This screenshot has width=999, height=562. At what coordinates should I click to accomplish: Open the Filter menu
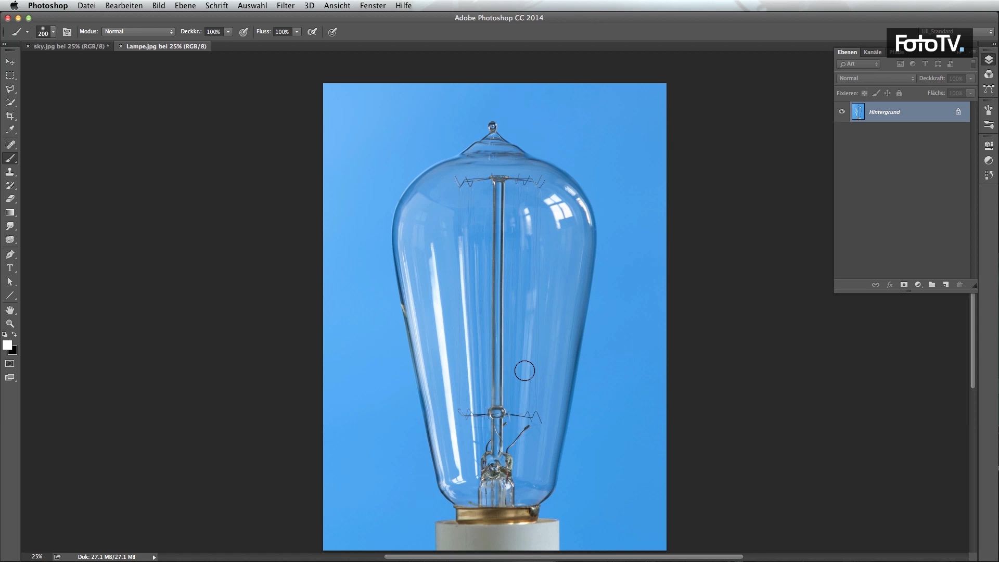[286, 5]
